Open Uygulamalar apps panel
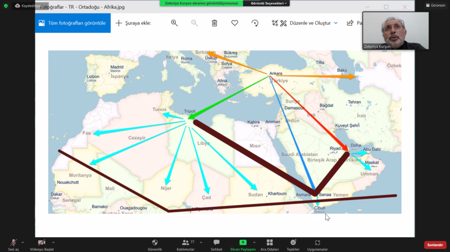This screenshot has width=450, height=252. click(317, 245)
